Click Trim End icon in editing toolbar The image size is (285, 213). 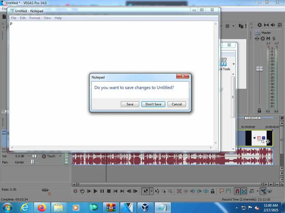(199, 191)
